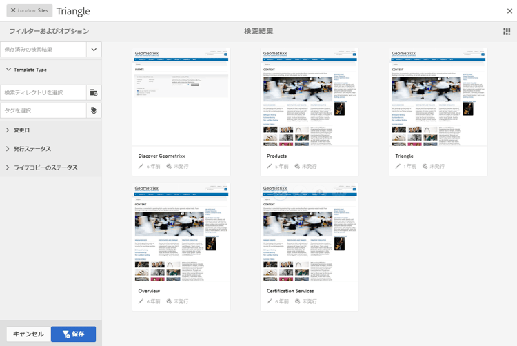Click 未発行 on the Overview card
This screenshot has width=517, height=346.
pos(181,301)
